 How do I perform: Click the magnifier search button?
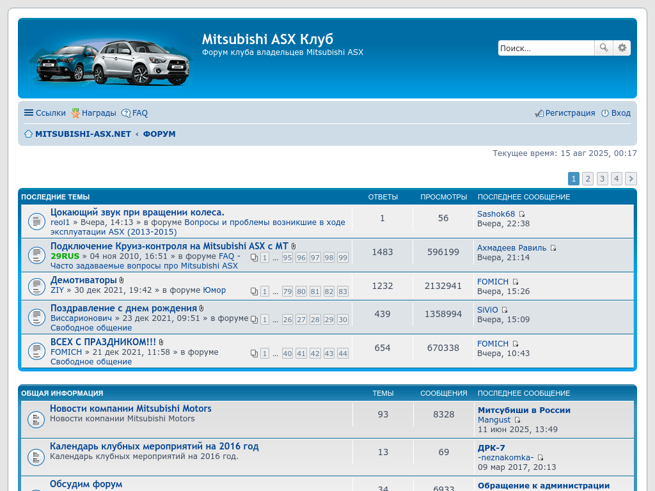pyautogui.click(x=604, y=48)
